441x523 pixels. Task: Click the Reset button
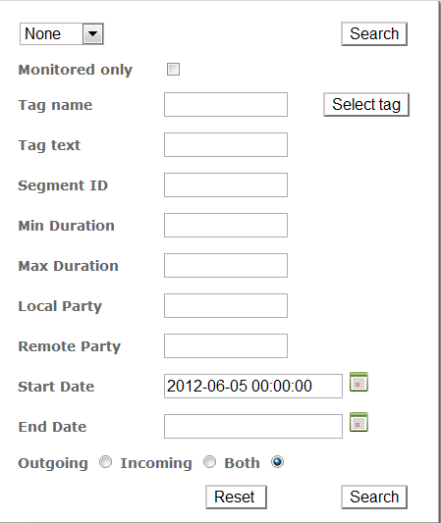point(236,497)
